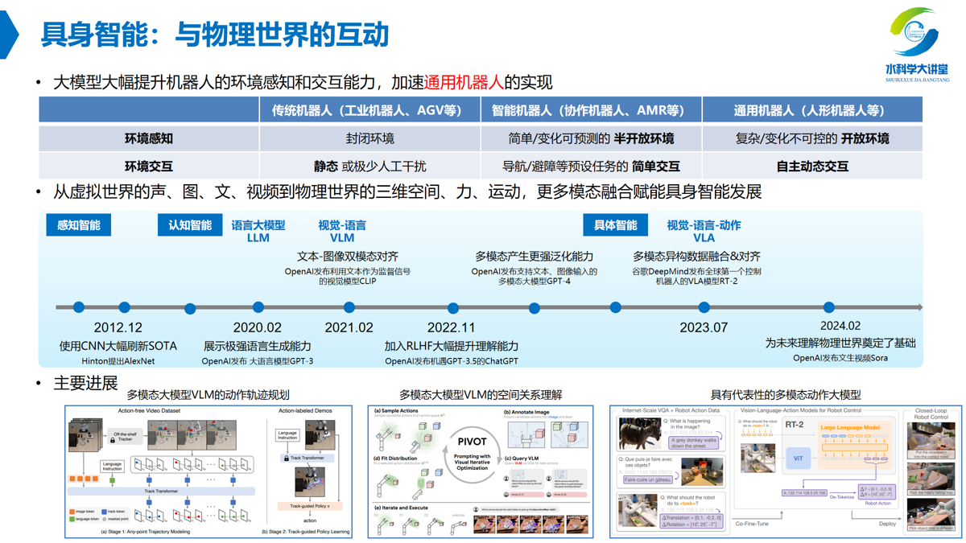
Task: Click the OpenAI发布文生视频Sora caption
Action: pos(840,358)
